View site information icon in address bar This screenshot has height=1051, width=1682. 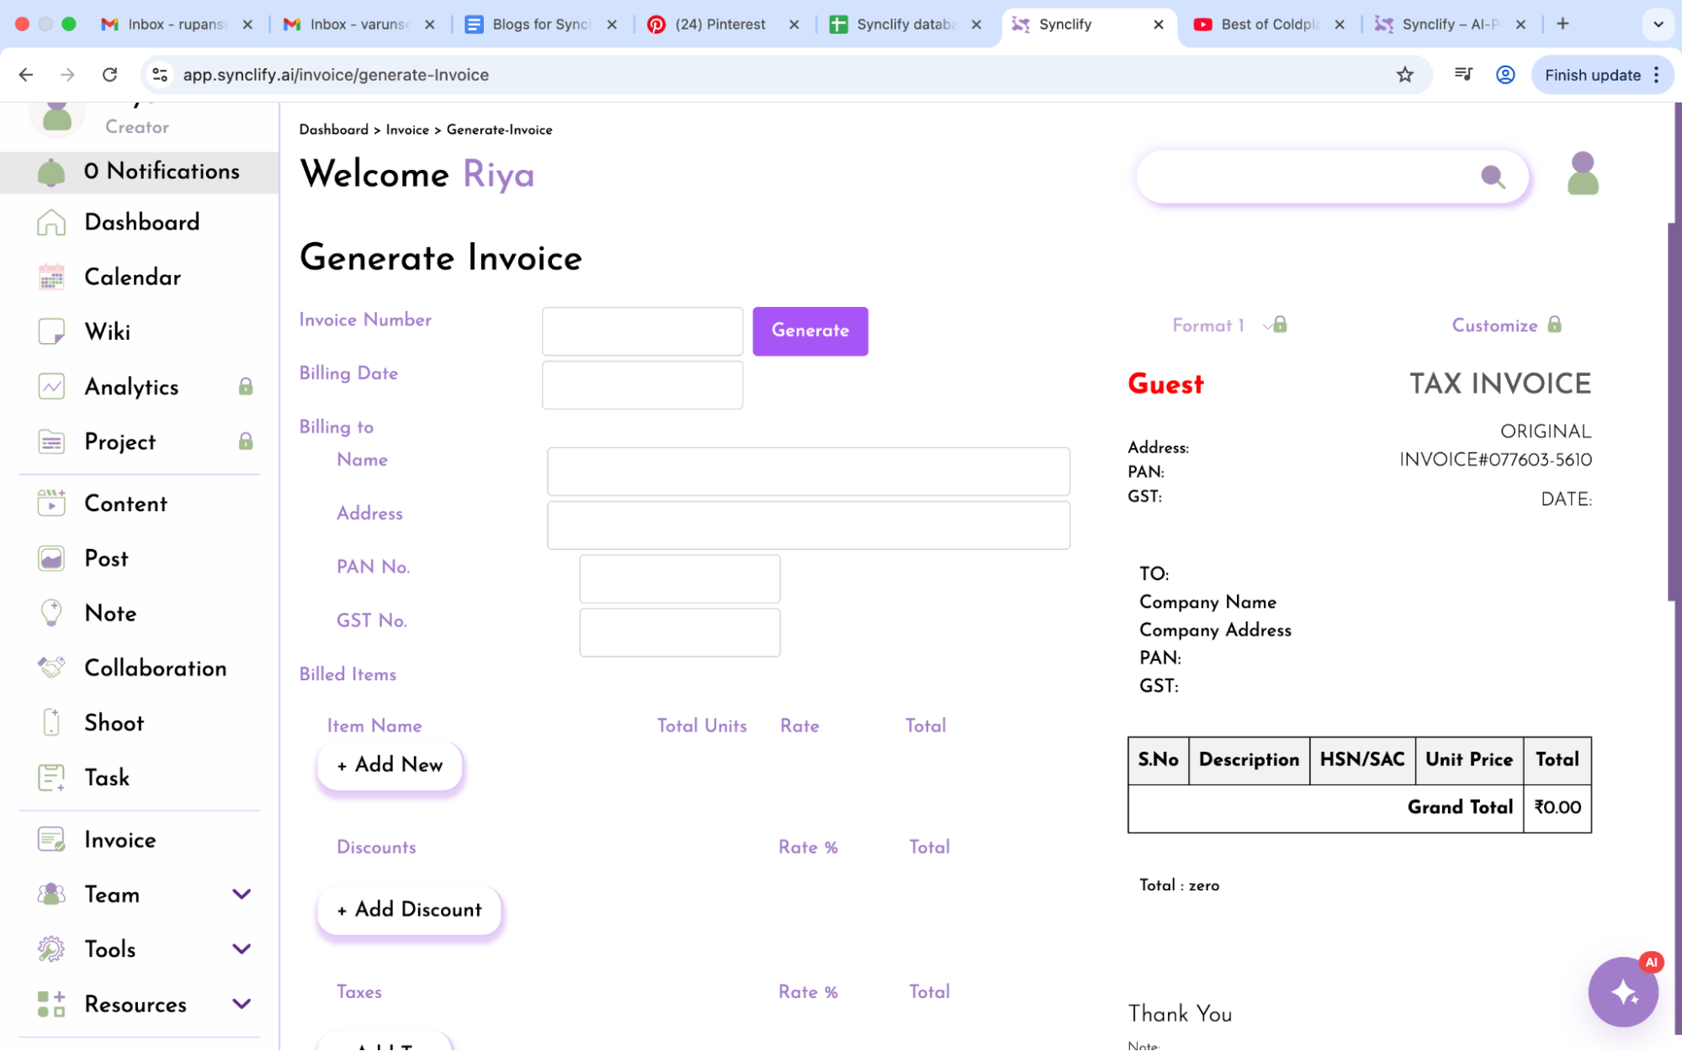(160, 75)
